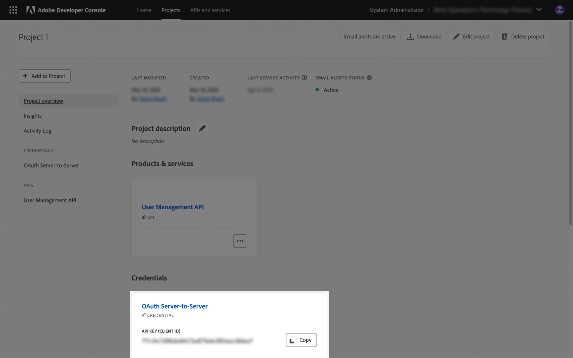Image resolution: width=573 pixels, height=358 pixels.
Task: Click the Delete project button
Action: tap(523, 36)
